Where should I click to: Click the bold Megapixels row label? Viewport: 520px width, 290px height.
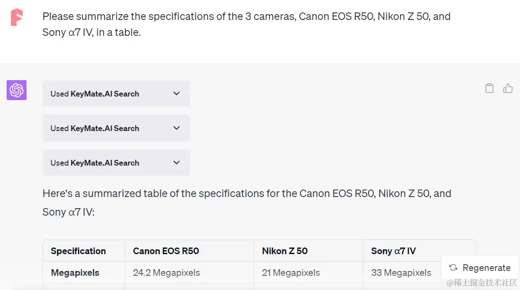point(75,273)
